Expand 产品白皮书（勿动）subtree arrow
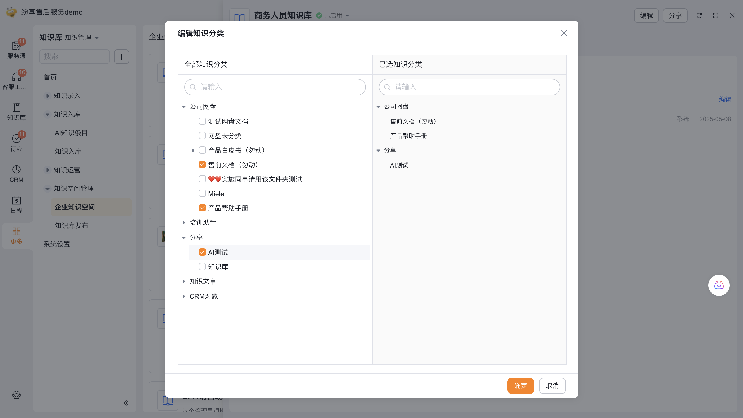 click(193, 150)
